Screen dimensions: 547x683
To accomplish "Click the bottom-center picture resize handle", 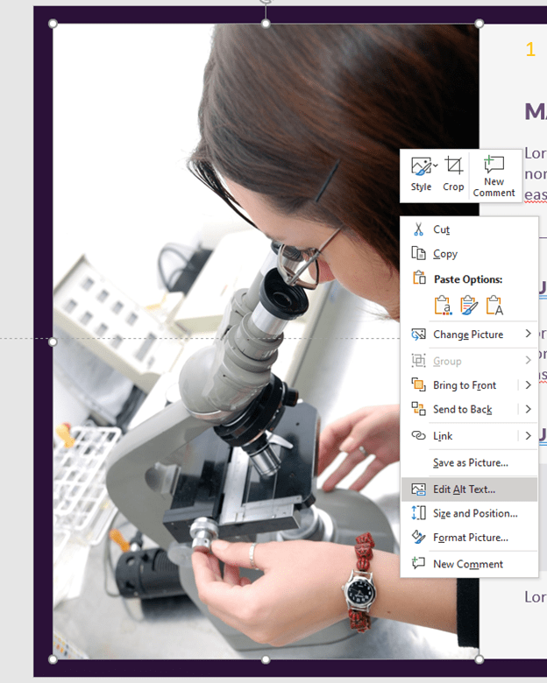I will tap(266, 659).
